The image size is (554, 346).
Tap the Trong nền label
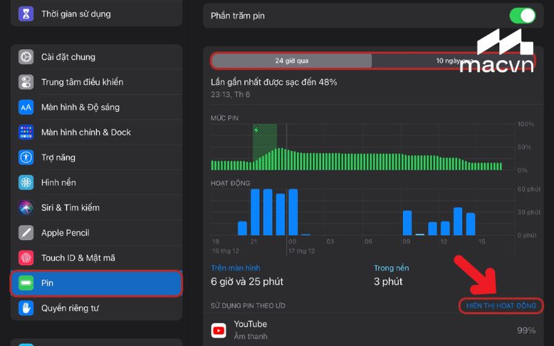tap(391, 268)
